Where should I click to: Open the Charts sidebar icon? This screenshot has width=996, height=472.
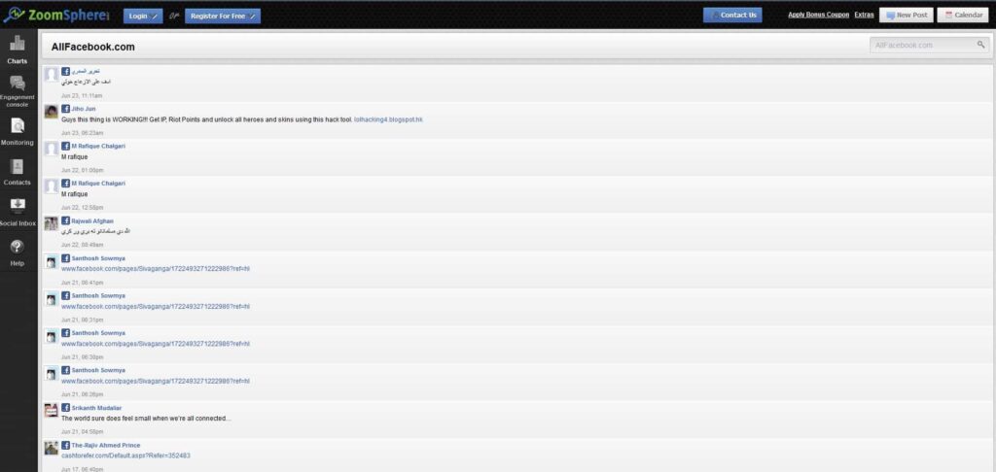tap(18, 43)
